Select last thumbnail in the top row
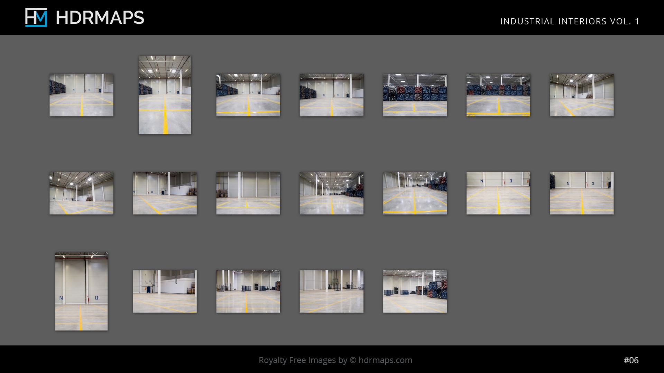 click(x=582, y=95)
